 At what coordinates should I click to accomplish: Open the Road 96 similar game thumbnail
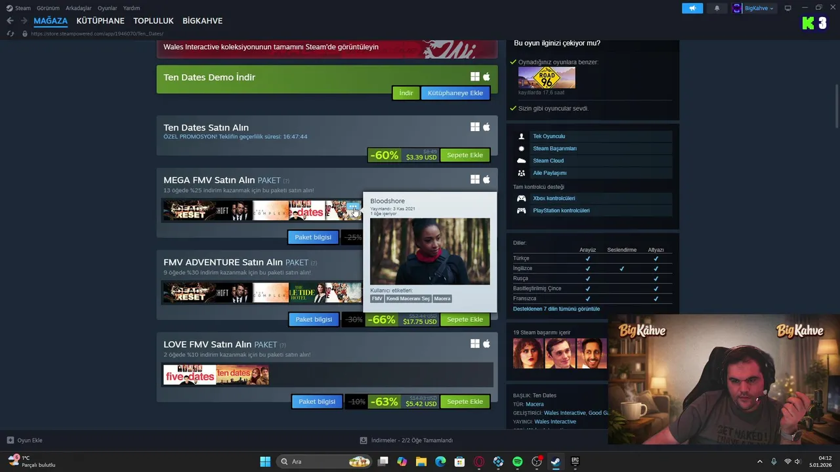click(x=547, y=78)
